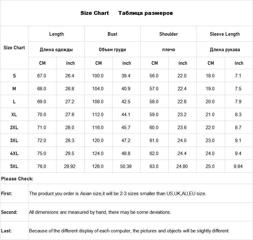Select the 'Second:' note label
The image size is (253, 240).
click(9, 212)
